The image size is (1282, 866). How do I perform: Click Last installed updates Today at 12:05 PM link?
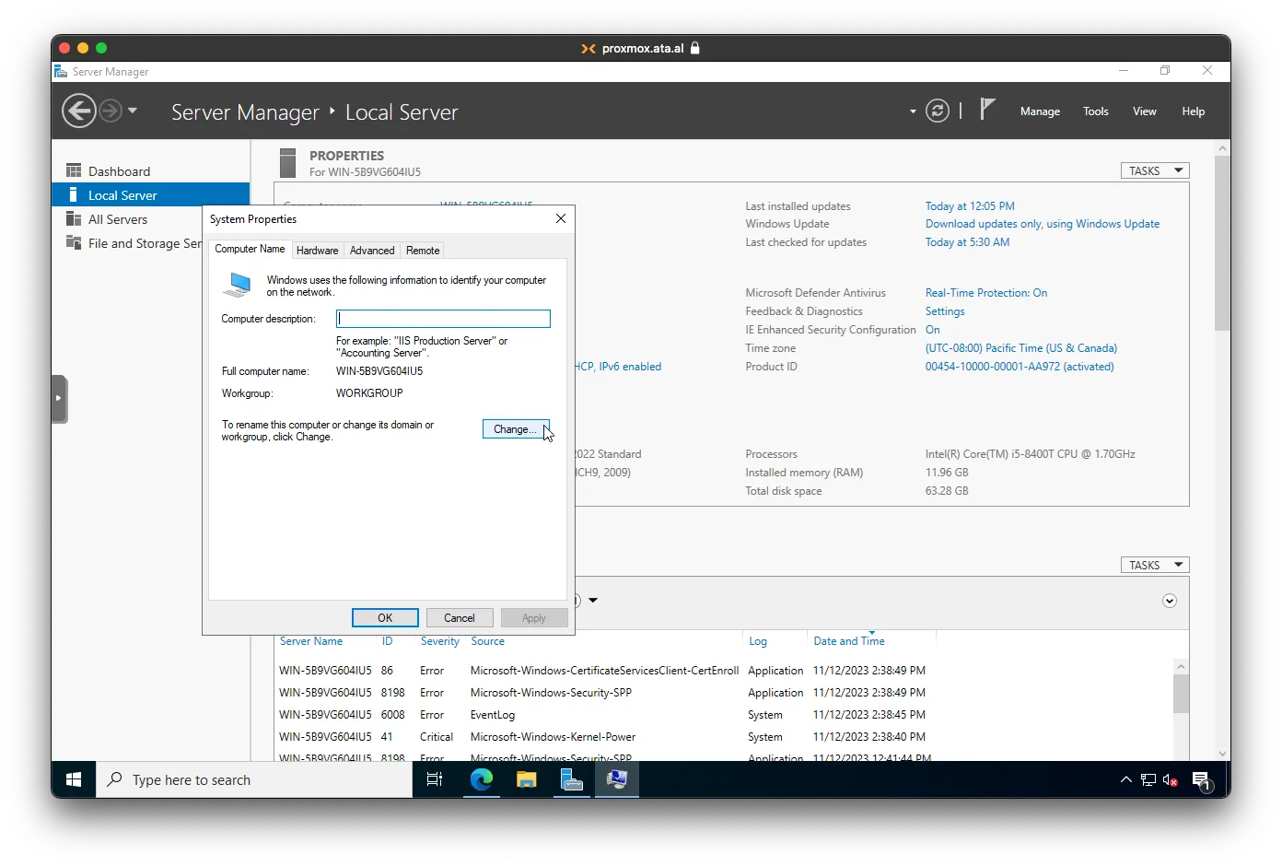970,206
